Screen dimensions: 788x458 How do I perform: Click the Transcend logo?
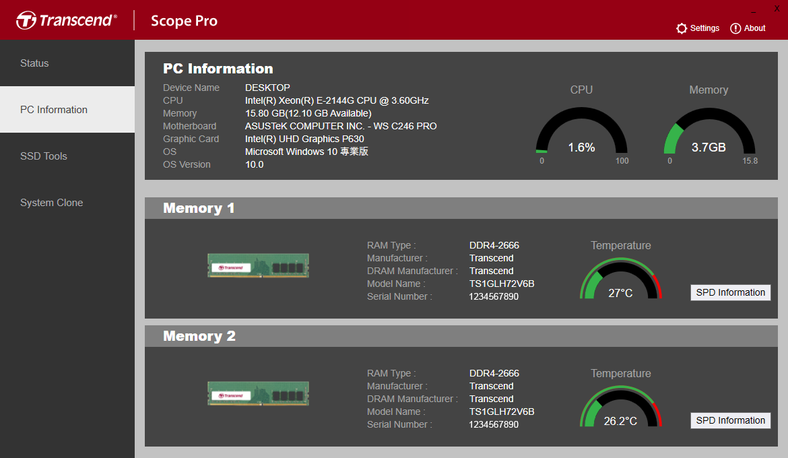pyautogui.click(x=66, y=20)
